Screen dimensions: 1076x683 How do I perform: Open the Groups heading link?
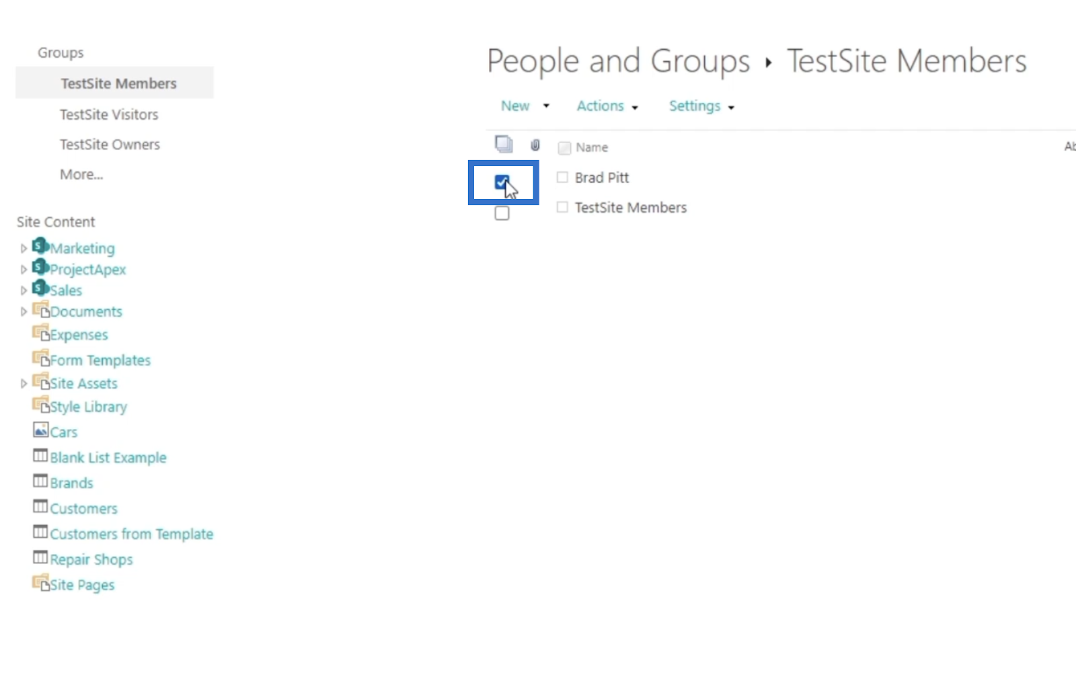pyautogui.click(x=61, y=52)
